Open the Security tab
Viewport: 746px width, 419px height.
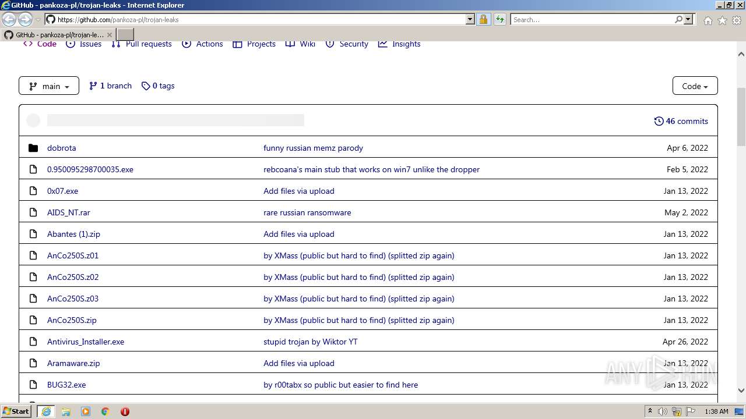(x=347, y=44)
